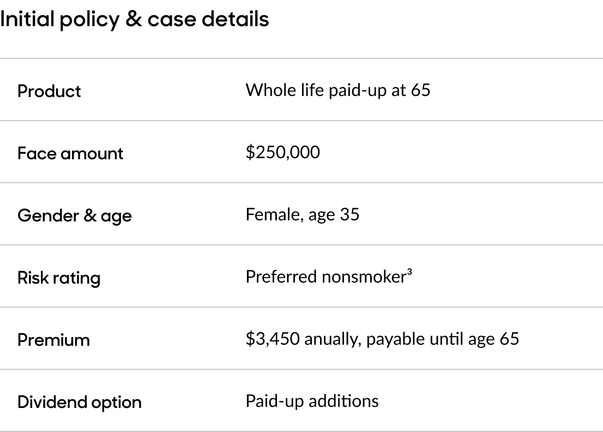Click "payable until age 65" text
This screenshot has width=603, height=432.
[x=443, y=339]
